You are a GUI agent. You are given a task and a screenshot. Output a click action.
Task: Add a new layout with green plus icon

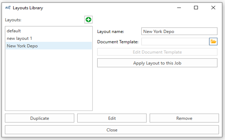tap(89, 20)
